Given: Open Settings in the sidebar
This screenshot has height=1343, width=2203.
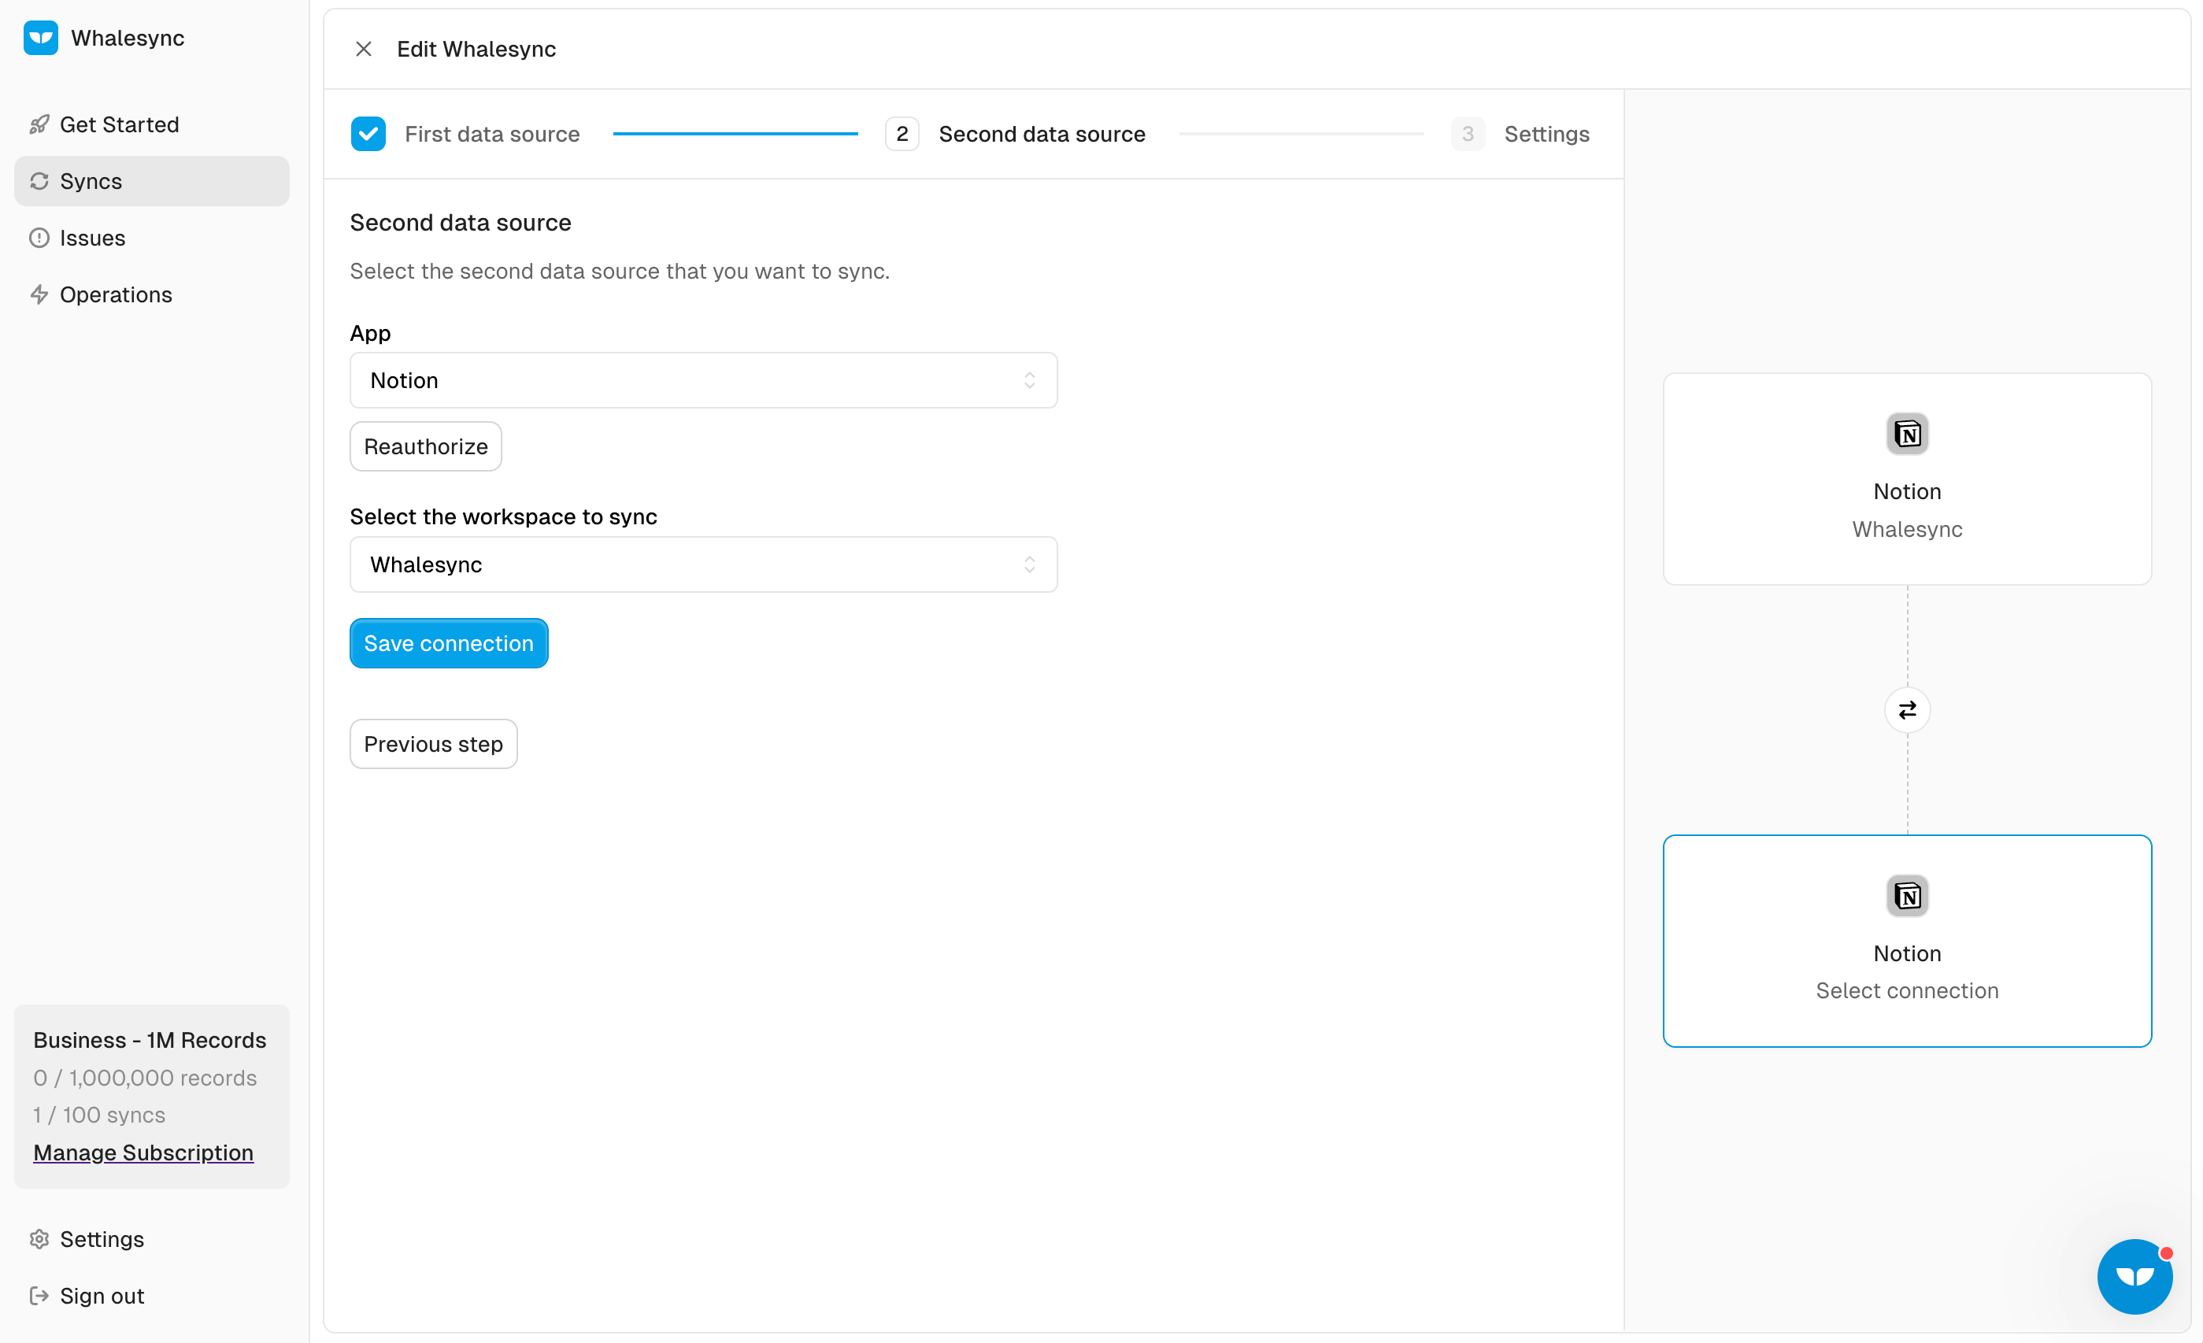Looking at the screenshot, I should pyautogui.click(x=151, y=1238).
